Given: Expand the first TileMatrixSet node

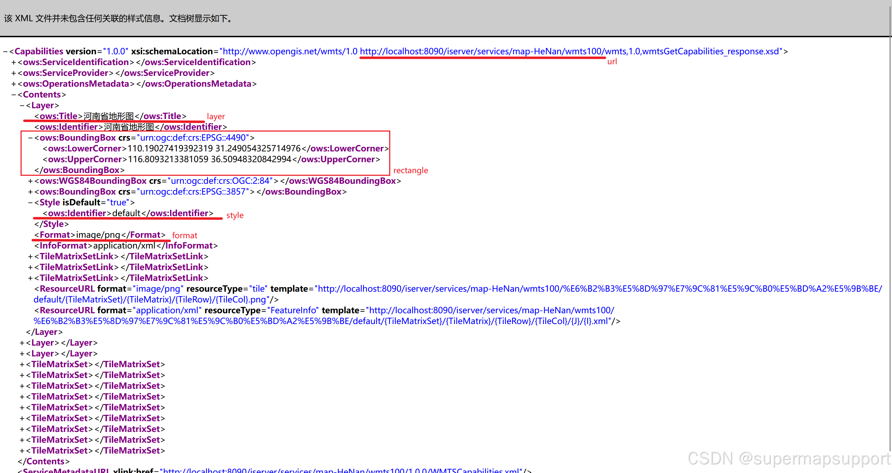Looking at the screenshot, I should coord(22,364).
